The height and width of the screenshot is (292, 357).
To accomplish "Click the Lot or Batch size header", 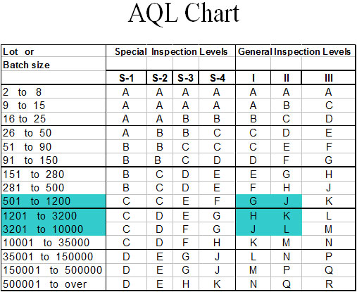I will 26,58.
